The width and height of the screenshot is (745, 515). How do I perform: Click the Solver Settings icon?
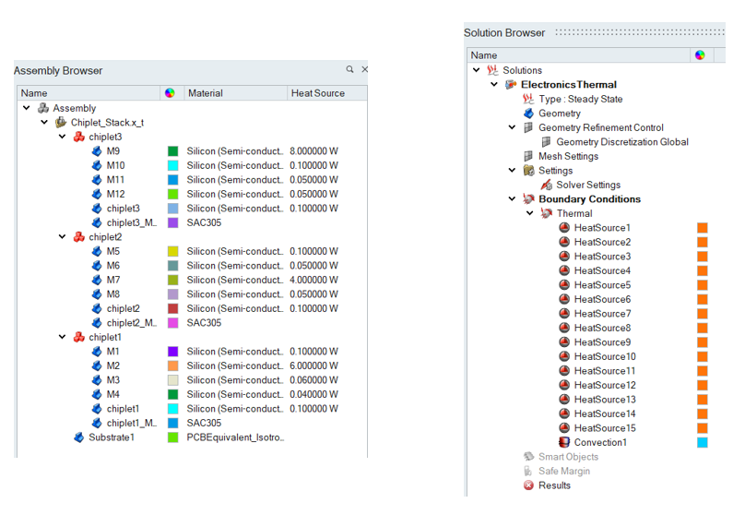pos(546,186)
